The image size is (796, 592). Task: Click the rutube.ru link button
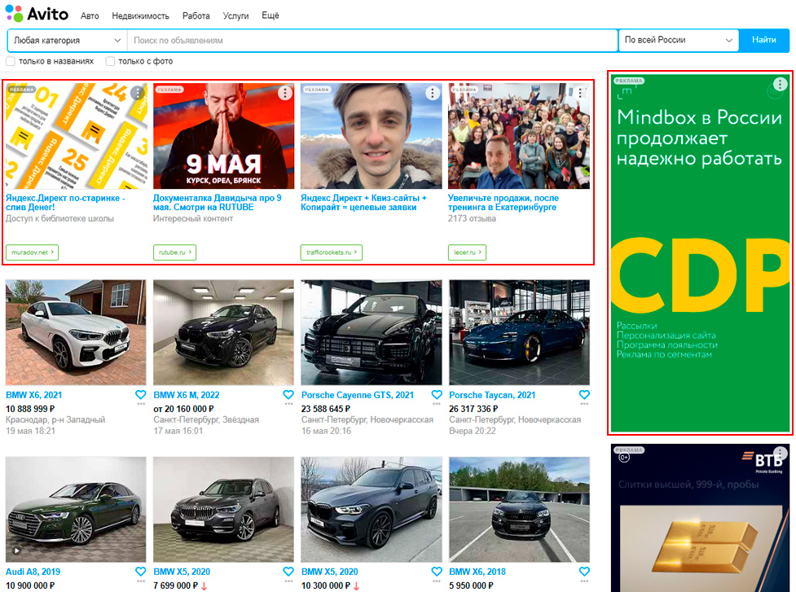[x=174, y=252]
